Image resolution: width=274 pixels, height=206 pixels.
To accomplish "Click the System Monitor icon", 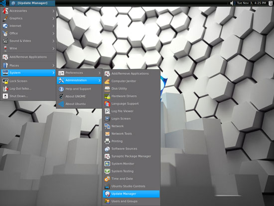I will (107, 164).
